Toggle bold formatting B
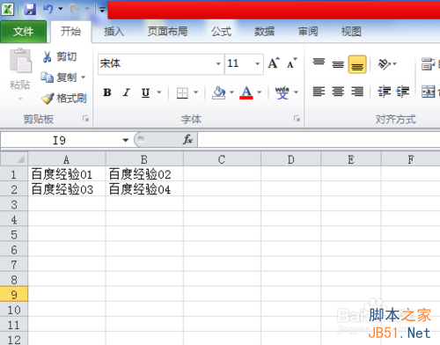This screenshot has height=345, width=440. (x=107, y=92)
